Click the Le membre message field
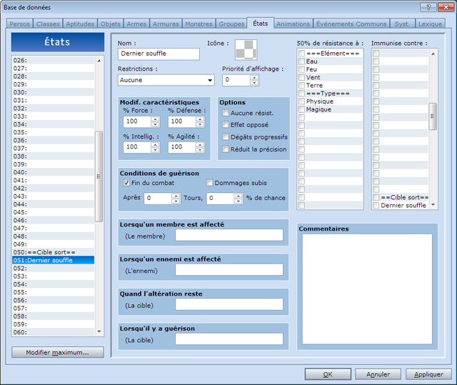 coord(229,235)
